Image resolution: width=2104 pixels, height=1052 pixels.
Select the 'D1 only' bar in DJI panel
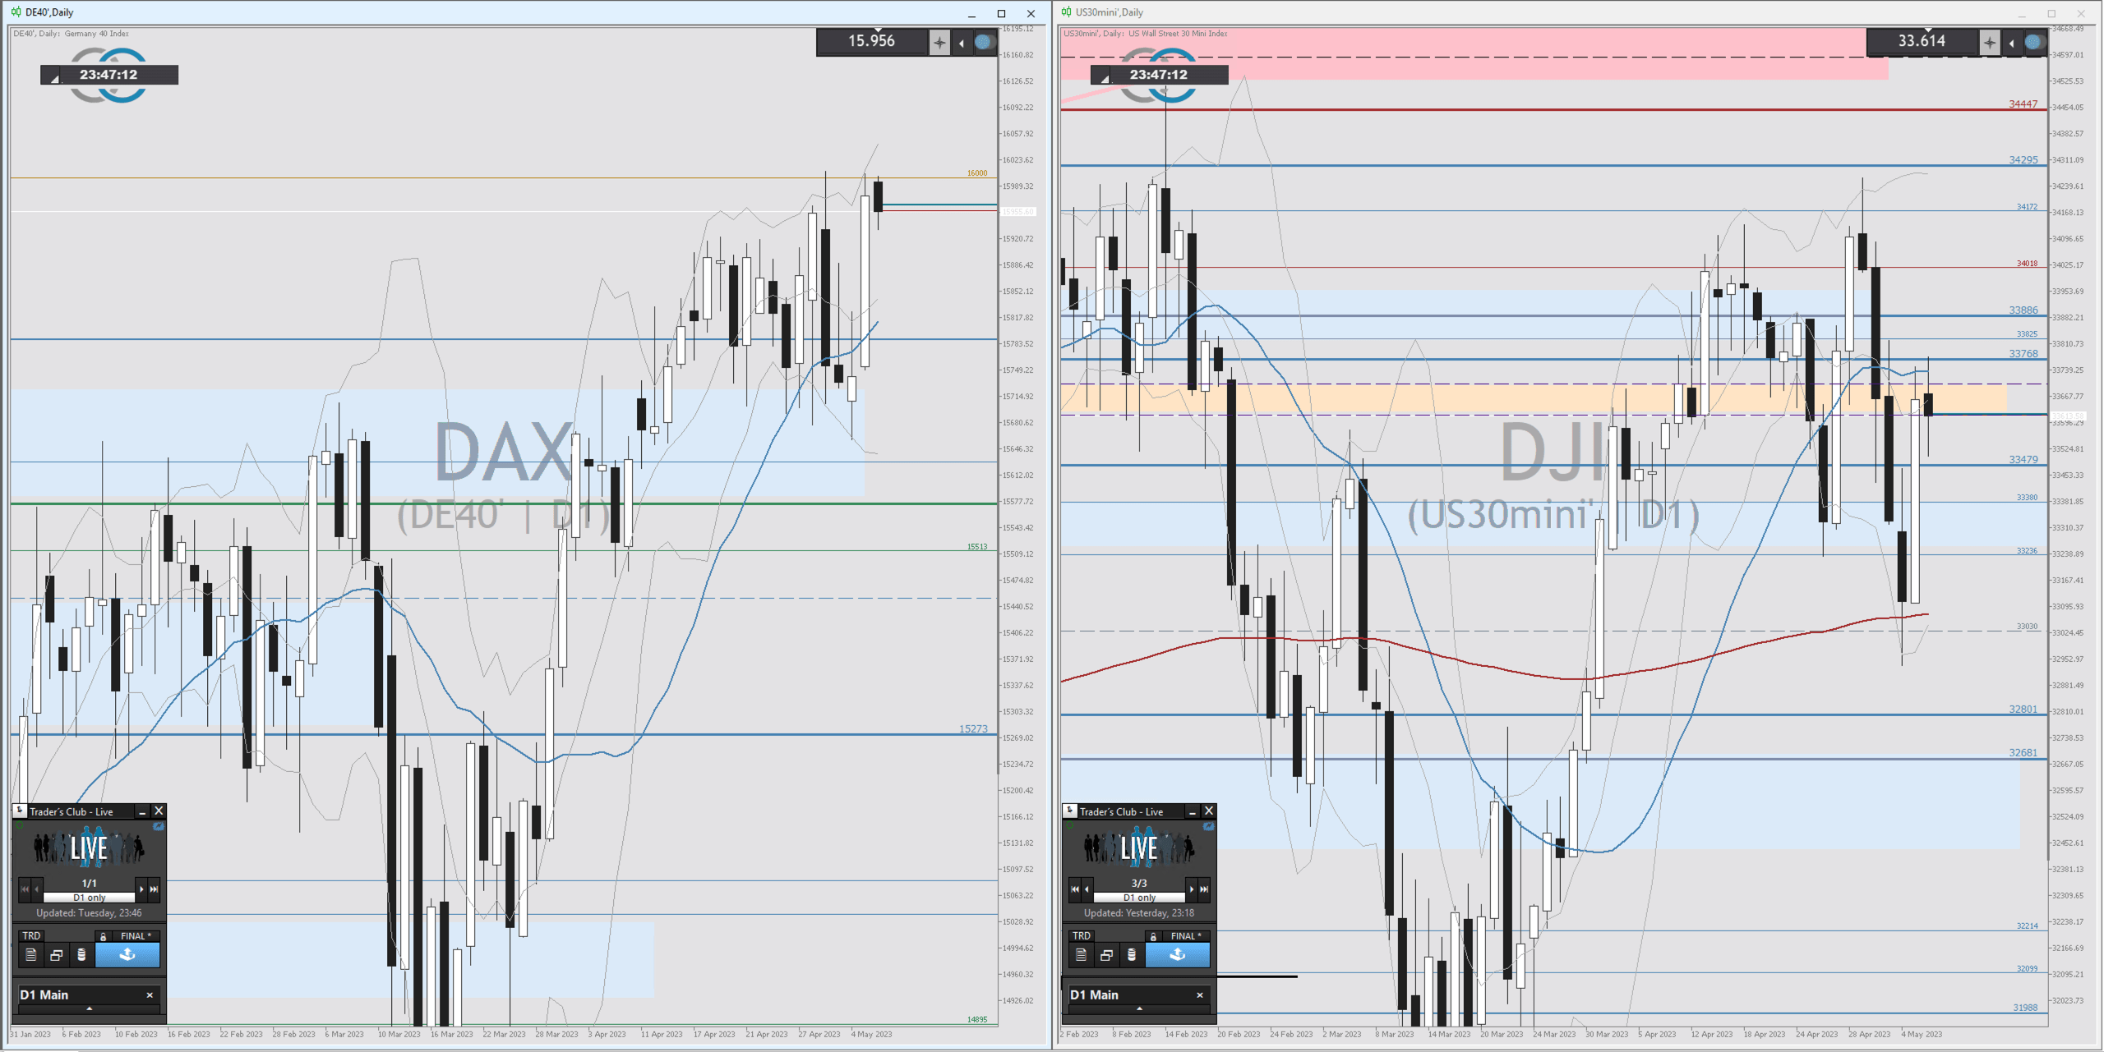(1139, 898)
